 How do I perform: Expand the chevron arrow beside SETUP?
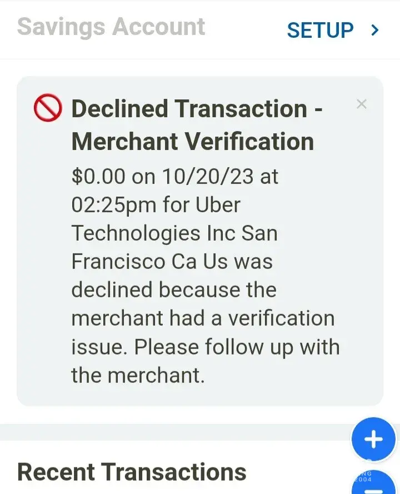pyautogui.click(x=375, y=30)
